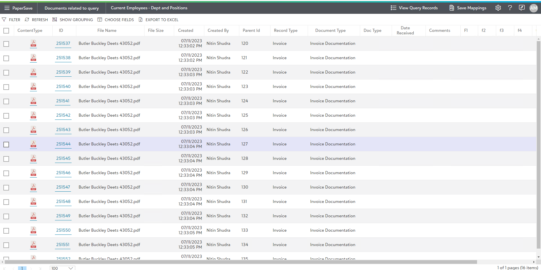Open document link 251541

click(x=63, y=101)
